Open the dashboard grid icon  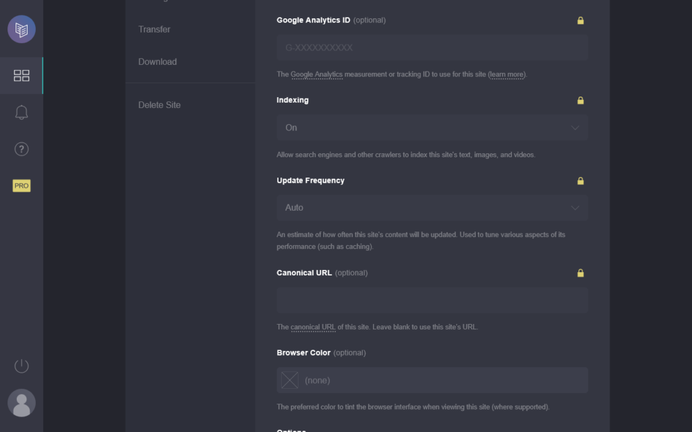[x=22, y=76]
